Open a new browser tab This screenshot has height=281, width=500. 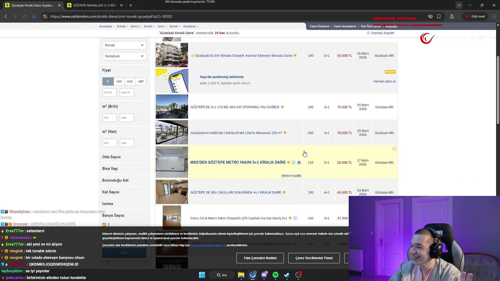click(x=130, y=5)
